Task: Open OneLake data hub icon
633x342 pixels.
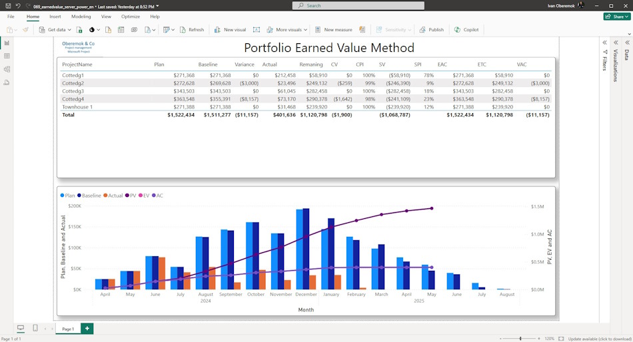Action: (92, 29)
